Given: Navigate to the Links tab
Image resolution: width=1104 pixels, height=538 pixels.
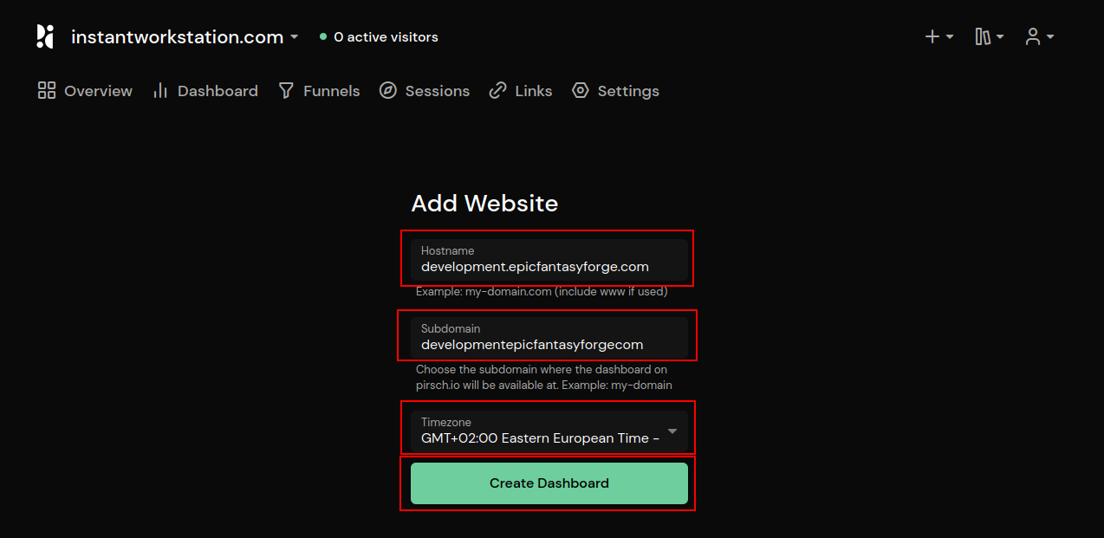Looking at the screenshot, I should point(521,91).
